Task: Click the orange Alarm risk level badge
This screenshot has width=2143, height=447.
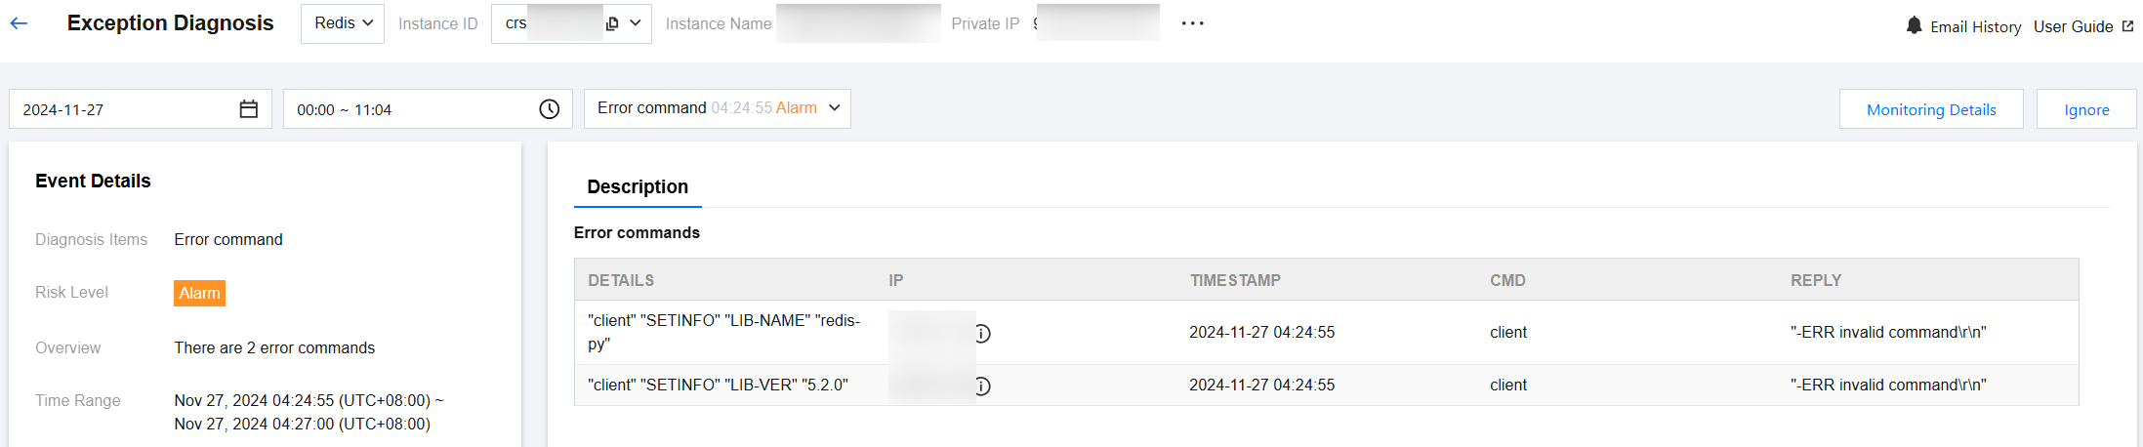Action: tap(199, 293)
